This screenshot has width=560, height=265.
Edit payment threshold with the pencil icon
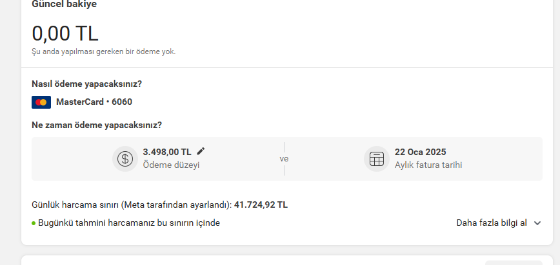pos(201,151)
